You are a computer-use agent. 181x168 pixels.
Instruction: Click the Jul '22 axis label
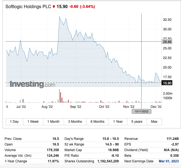click(21, 107)
